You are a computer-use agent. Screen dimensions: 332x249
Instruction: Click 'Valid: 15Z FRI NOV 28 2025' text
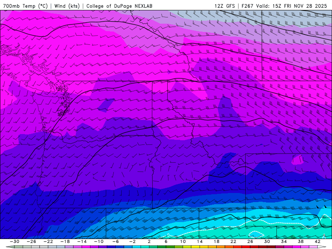(292, 6)
